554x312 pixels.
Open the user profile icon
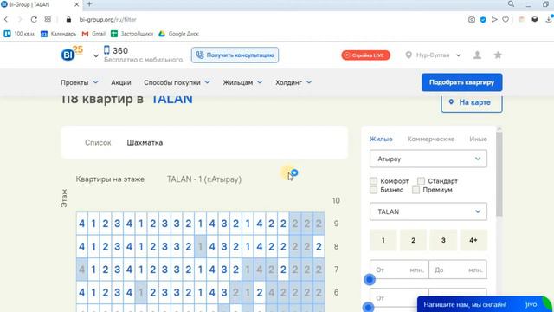[477, 55]
